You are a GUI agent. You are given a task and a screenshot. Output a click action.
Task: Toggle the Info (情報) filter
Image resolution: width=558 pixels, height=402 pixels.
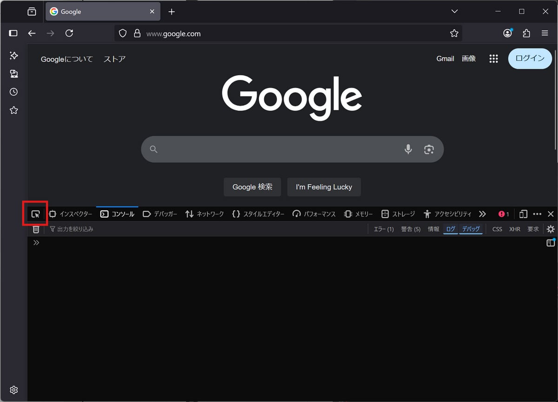tap(433, 229)
